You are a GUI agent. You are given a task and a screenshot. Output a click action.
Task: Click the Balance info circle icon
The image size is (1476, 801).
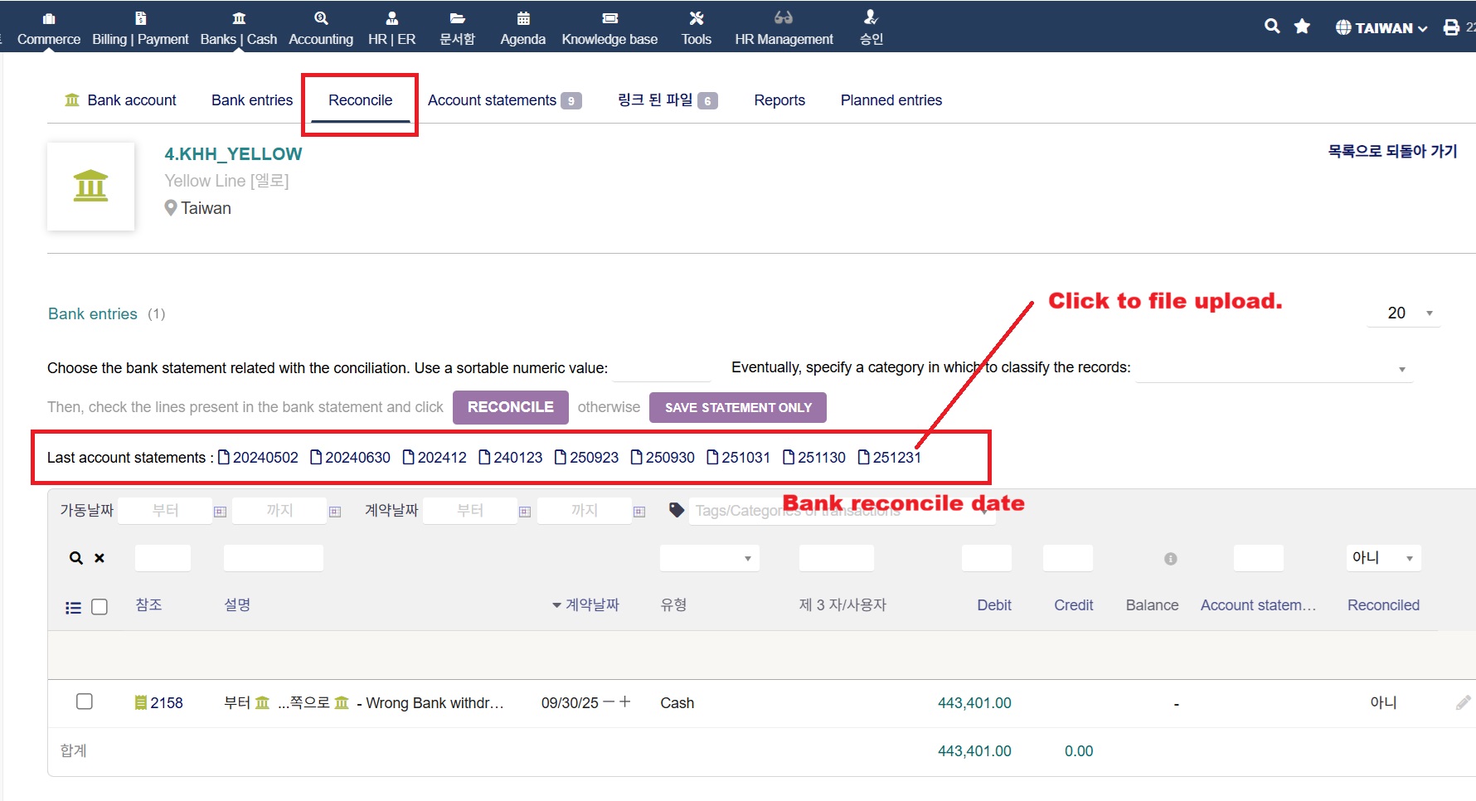pos(1170,559)
